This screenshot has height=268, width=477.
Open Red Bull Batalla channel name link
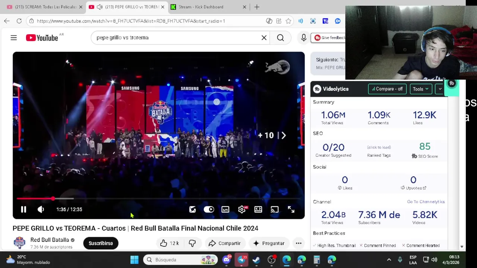50,240
